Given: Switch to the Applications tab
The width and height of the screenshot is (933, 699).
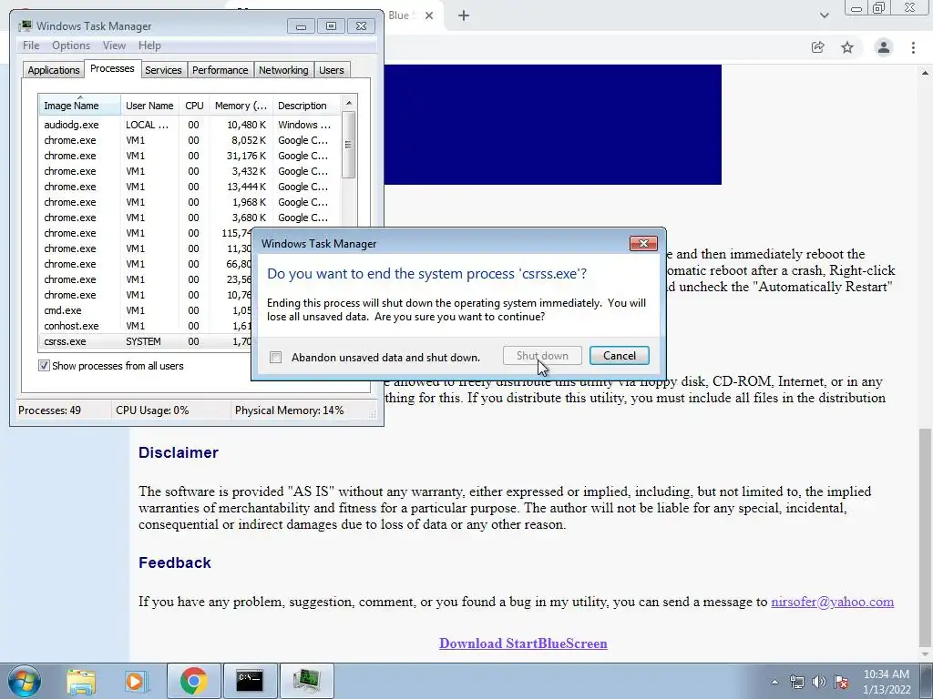Looking at the screenshot, I should coord(54,70).
